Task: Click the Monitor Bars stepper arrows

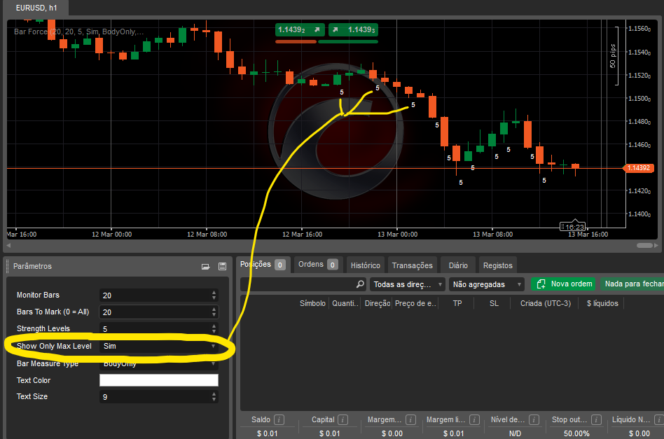Action: click(214, 295)
